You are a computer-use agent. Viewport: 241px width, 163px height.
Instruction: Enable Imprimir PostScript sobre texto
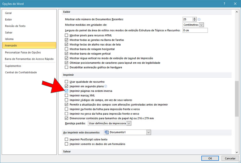66,140
